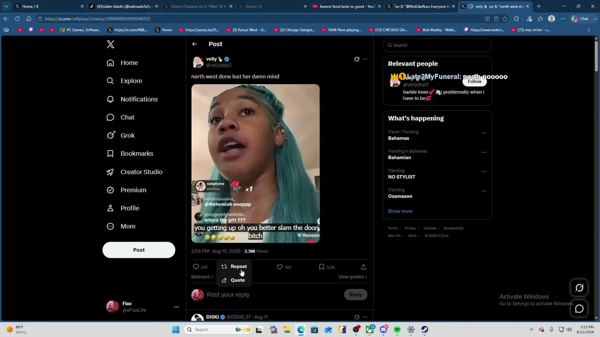Click the X logo in the sidebar
The height and width of the screenshot is (337, 600).
pos(111,44)
